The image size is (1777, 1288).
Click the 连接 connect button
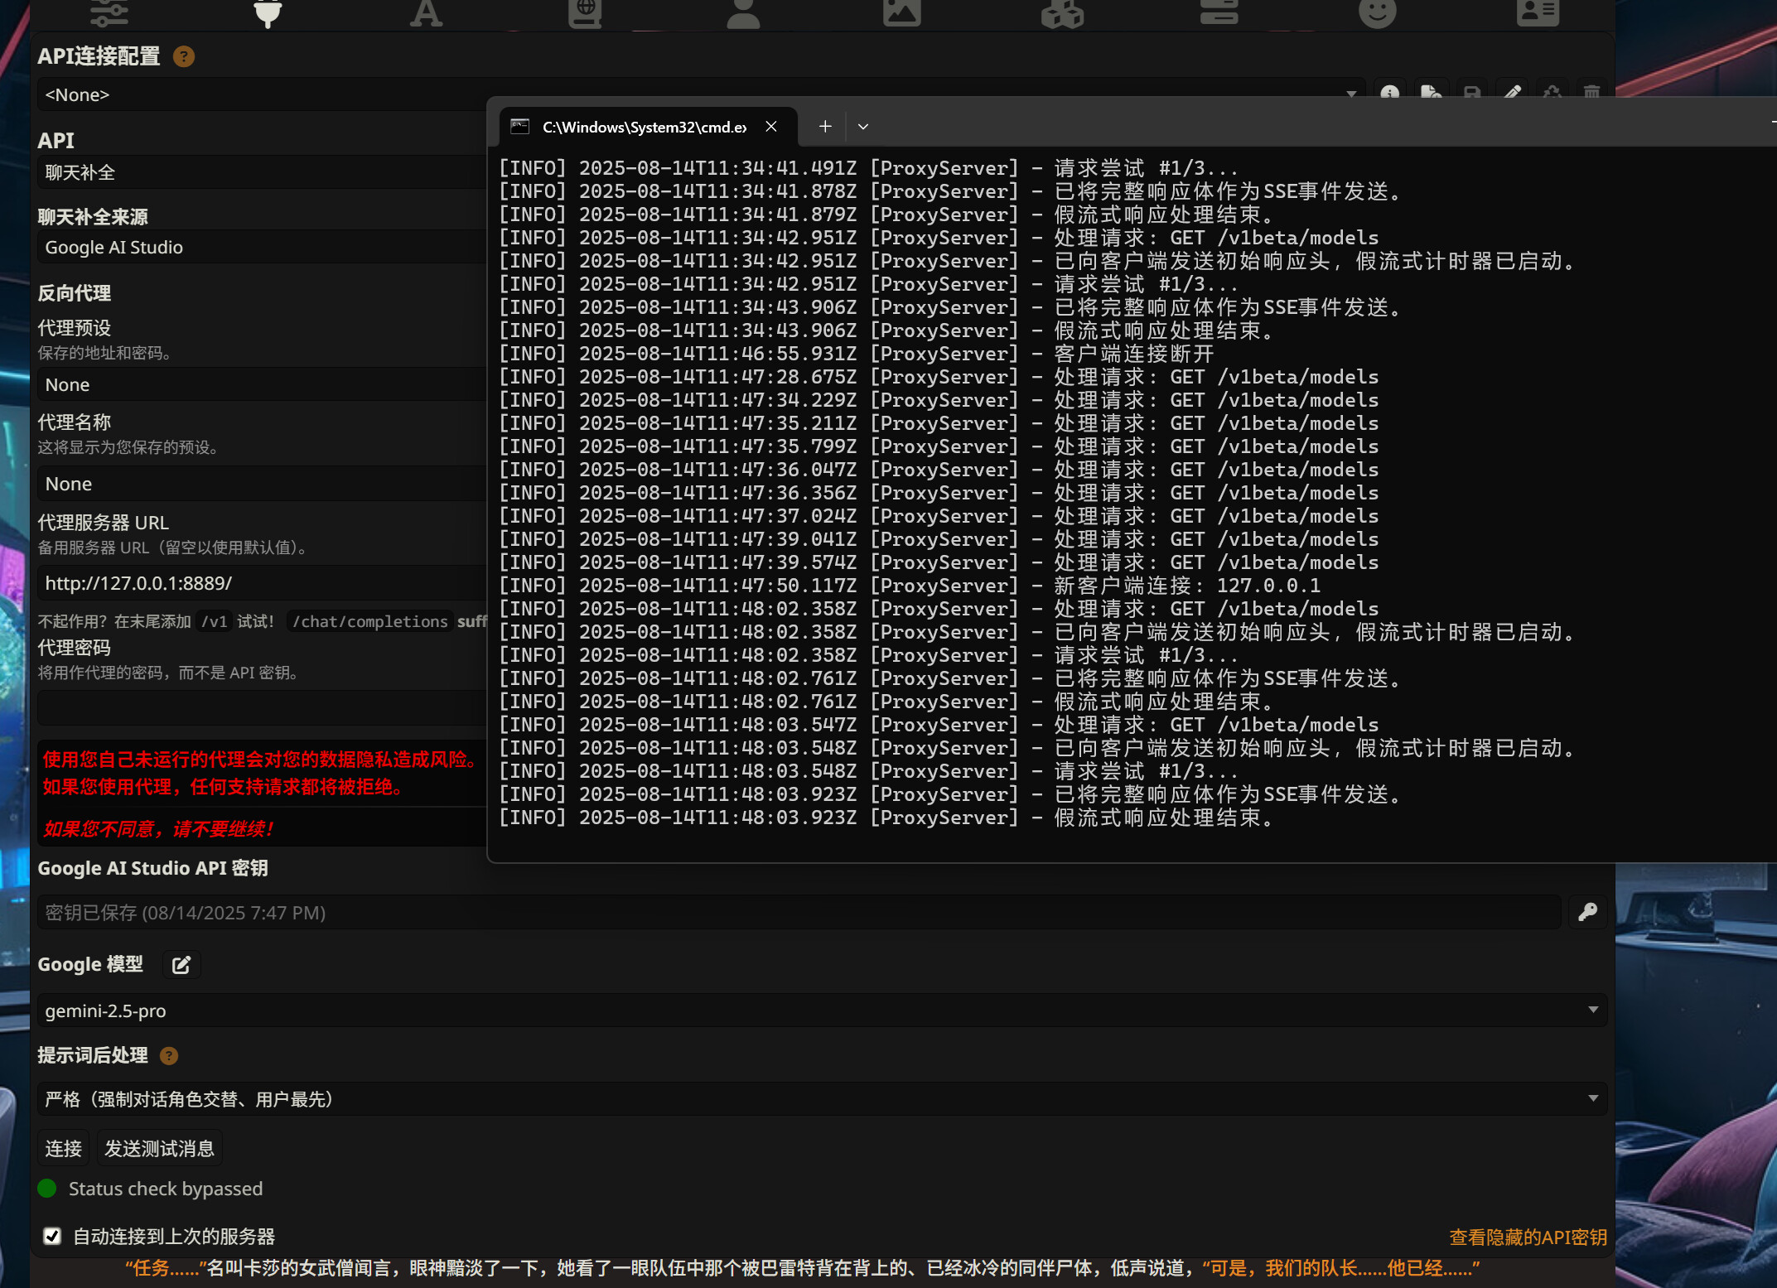point(64,1149)
